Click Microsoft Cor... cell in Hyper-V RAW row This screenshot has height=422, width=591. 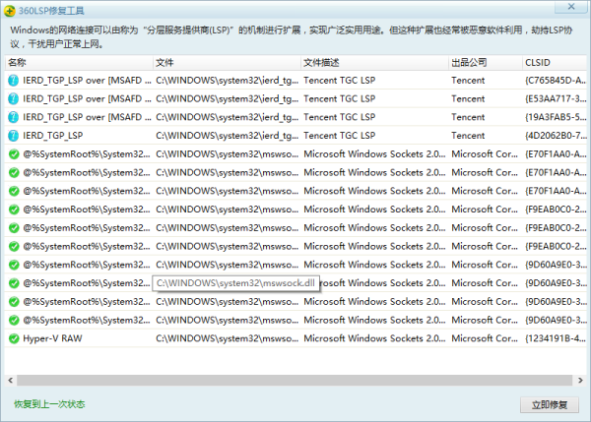[485, 338]
